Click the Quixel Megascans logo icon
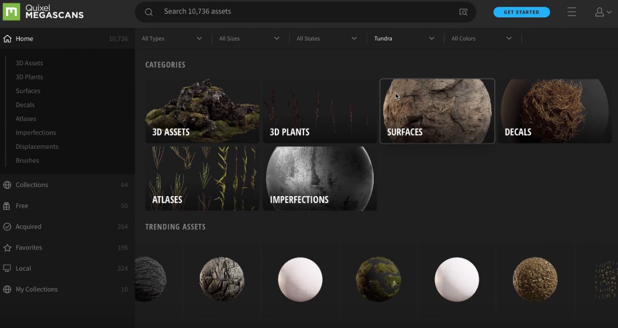The height and width of the screenshot is (328, 618). tap(11, 12)
